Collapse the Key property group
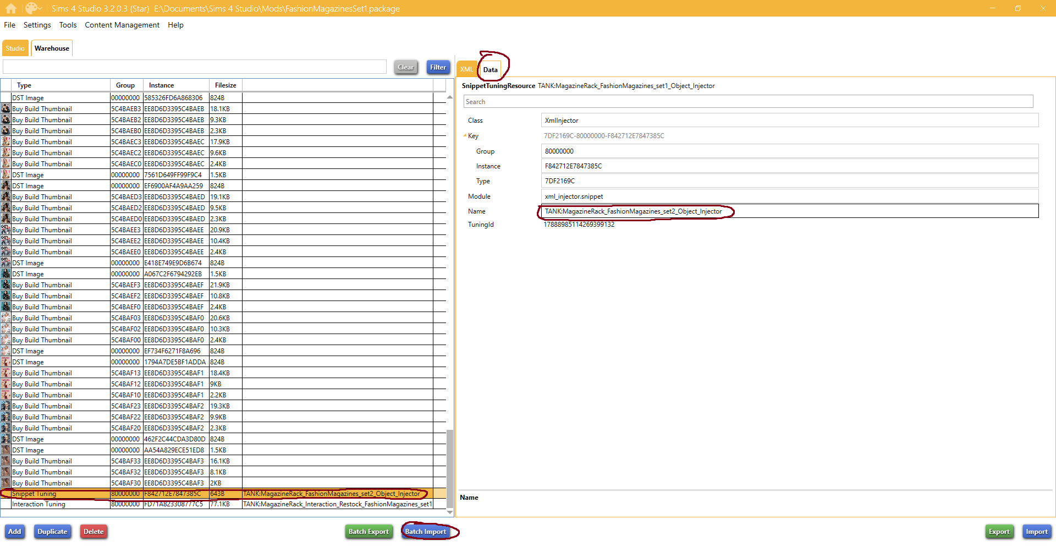The width and height of the screenshot is (1056, 546). [x=465, y=136]
